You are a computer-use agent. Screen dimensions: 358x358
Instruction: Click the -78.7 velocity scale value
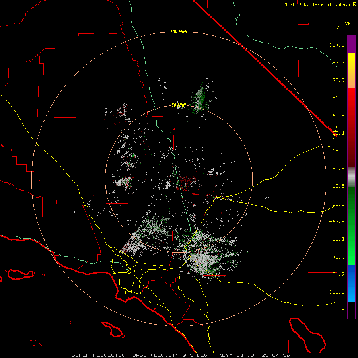tap(337, 257)
